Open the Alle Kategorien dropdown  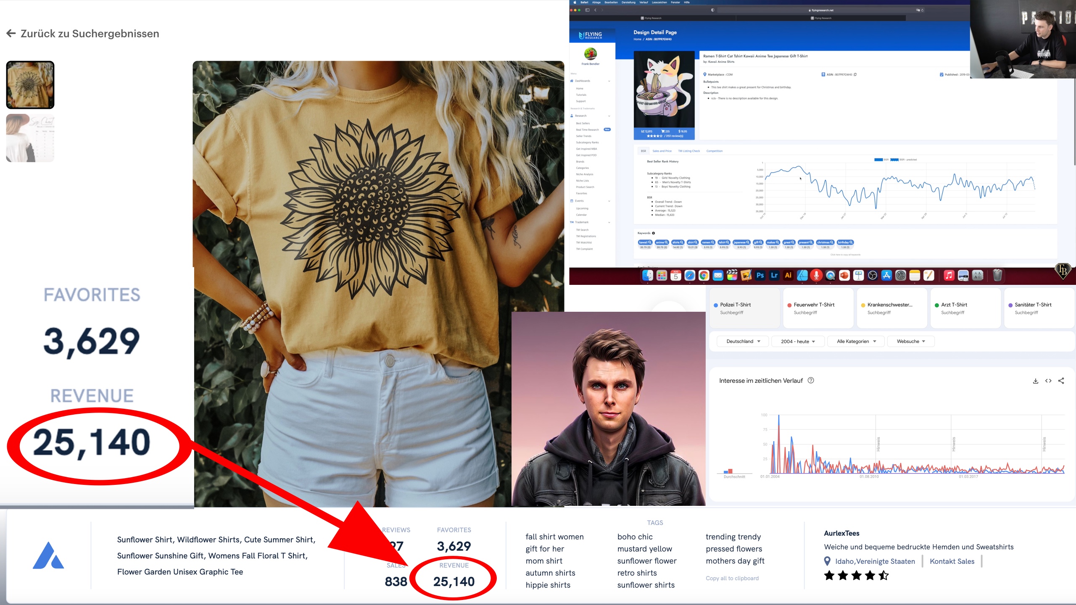(x=856, y=342)
